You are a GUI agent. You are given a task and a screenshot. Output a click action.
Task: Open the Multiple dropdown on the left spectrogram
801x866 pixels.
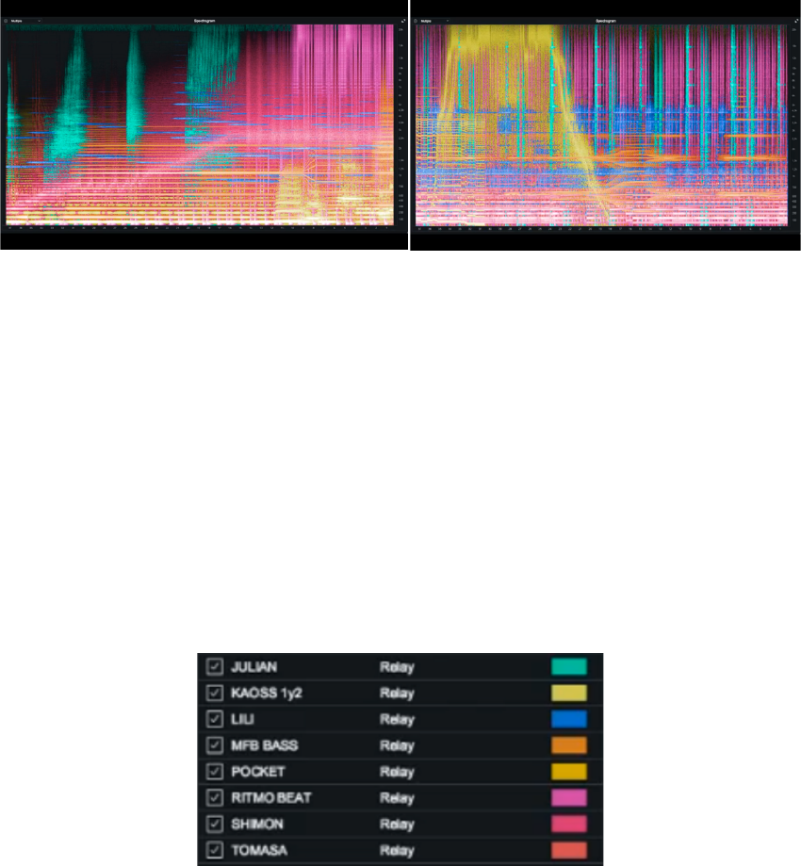coord(25,20)
